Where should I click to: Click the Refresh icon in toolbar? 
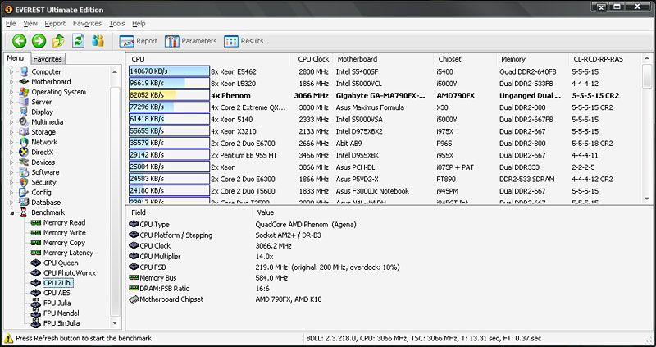coord(78,40)
